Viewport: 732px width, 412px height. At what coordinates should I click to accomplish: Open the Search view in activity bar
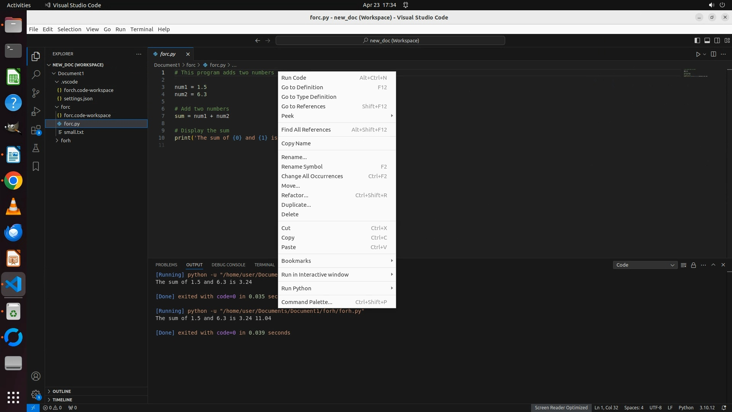point(36,74)
